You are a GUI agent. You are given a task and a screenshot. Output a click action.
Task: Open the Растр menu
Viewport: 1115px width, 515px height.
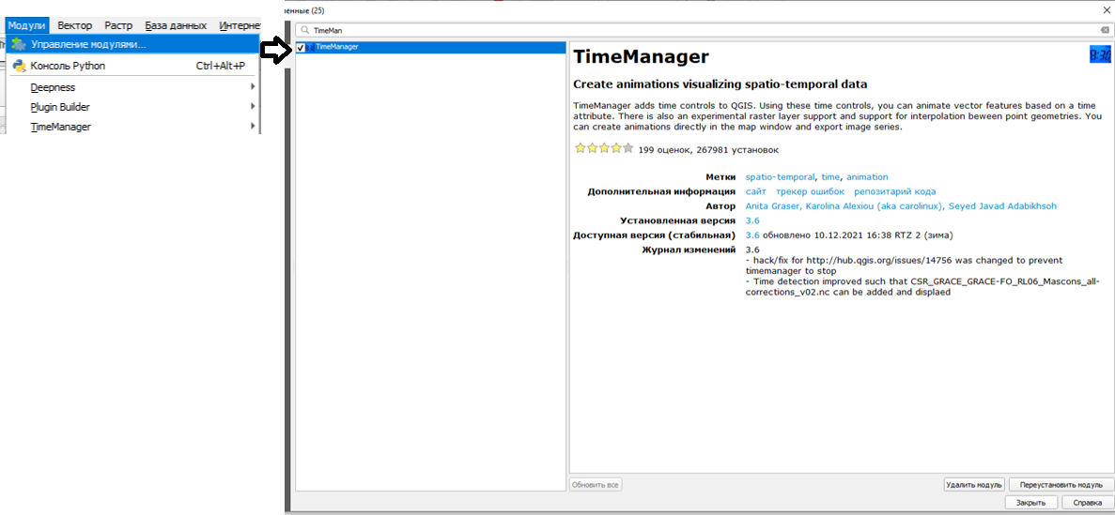point(118,25)
